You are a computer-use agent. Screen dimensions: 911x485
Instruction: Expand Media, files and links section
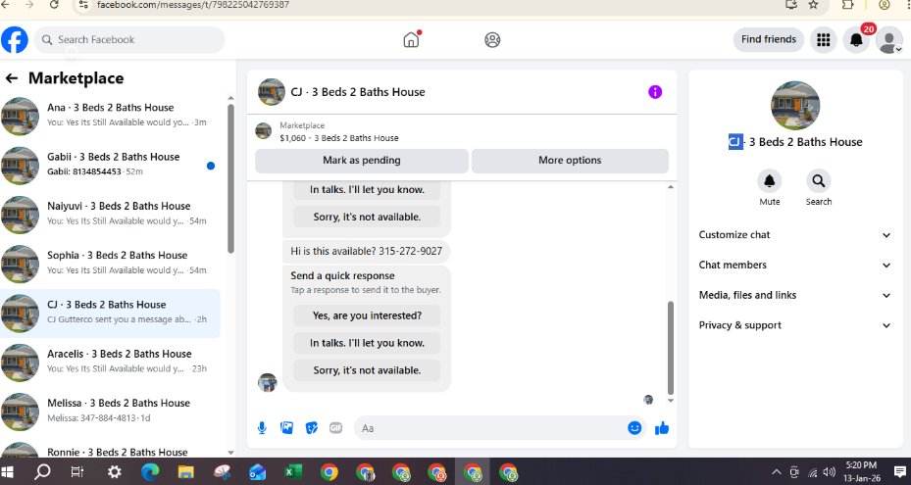tap(795, 295)
